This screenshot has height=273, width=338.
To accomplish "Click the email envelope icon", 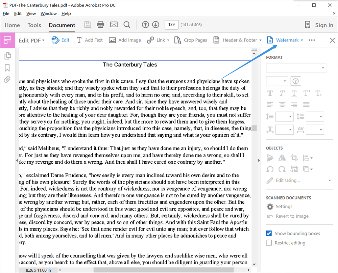I will (x=114, y=25).
